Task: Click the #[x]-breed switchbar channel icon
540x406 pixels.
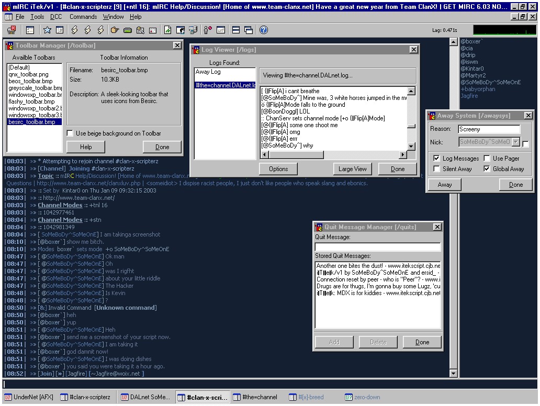Action: coord(292,398)
